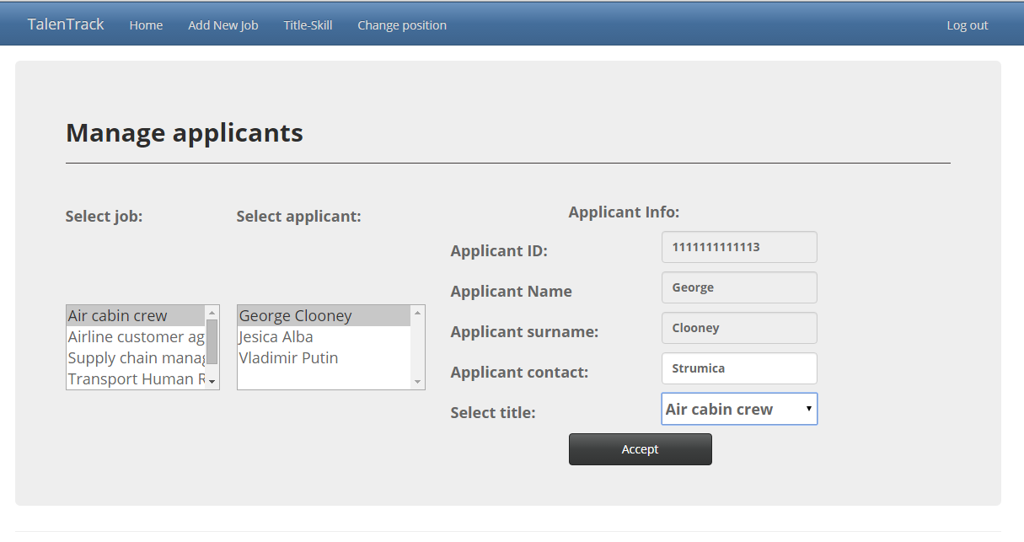Choose Airline customer agent job entry
This screenshot has height=542, width=1024.
(135, 337)
